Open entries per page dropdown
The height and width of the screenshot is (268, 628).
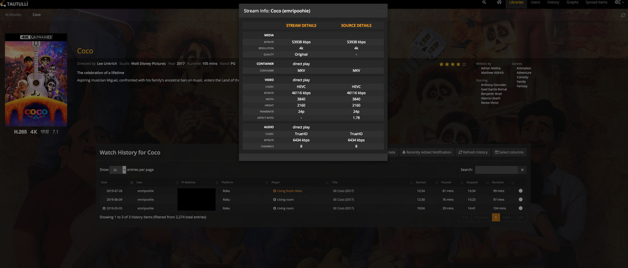(x=118, y=169)
